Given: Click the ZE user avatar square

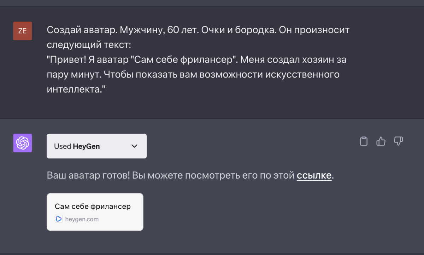Looking at the screenshot, I should [x=23, y=31].
